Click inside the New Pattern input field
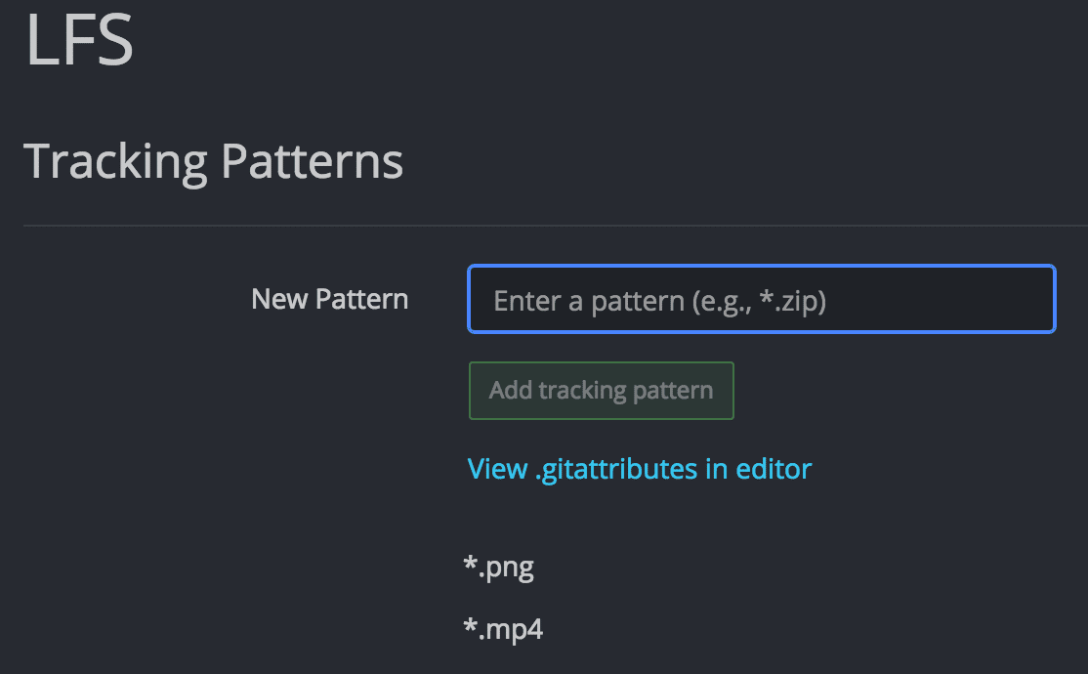 point(762,299)
